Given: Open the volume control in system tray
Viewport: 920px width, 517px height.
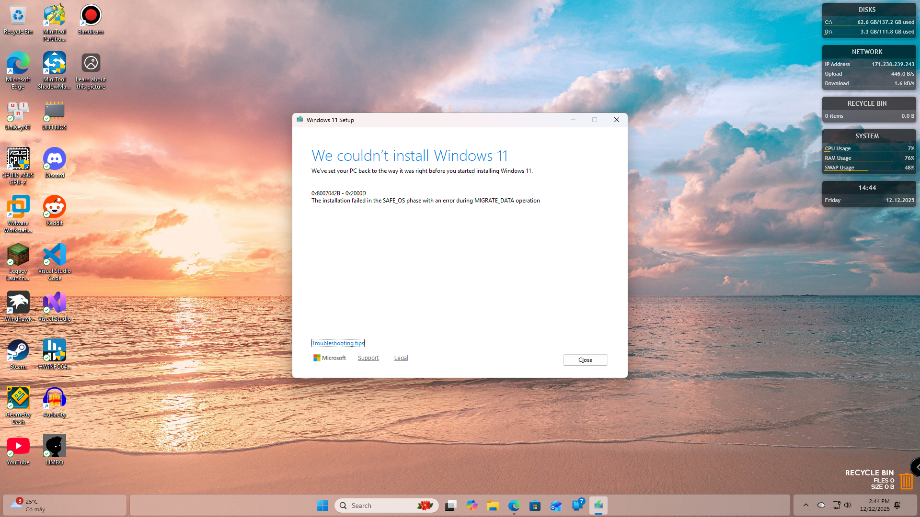Looking at the screenshot, I should tap(848, 505).
